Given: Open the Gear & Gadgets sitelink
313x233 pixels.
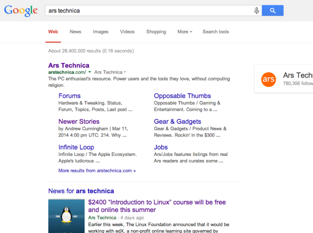Looking at the screenshot, I should pyautogui.click(x=178, y=121).
